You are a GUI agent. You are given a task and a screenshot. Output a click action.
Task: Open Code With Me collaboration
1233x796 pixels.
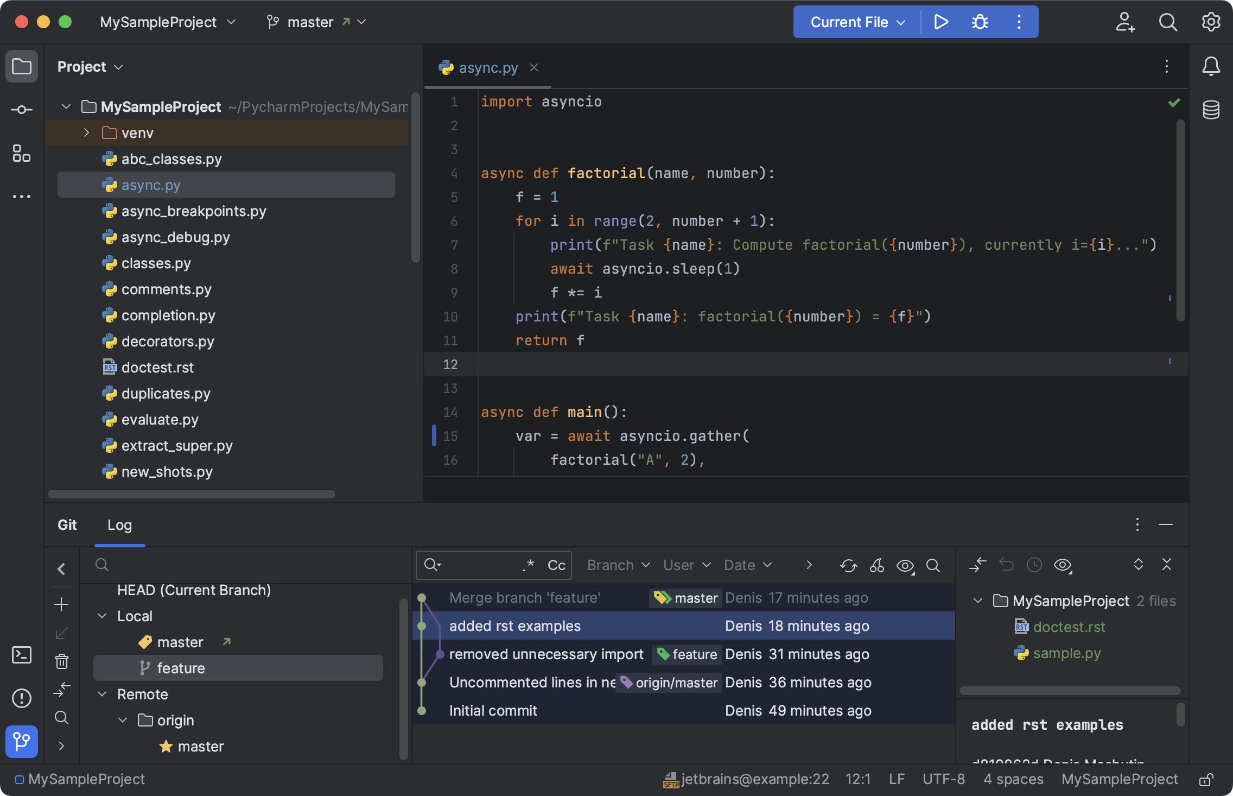pos(1124,22)
